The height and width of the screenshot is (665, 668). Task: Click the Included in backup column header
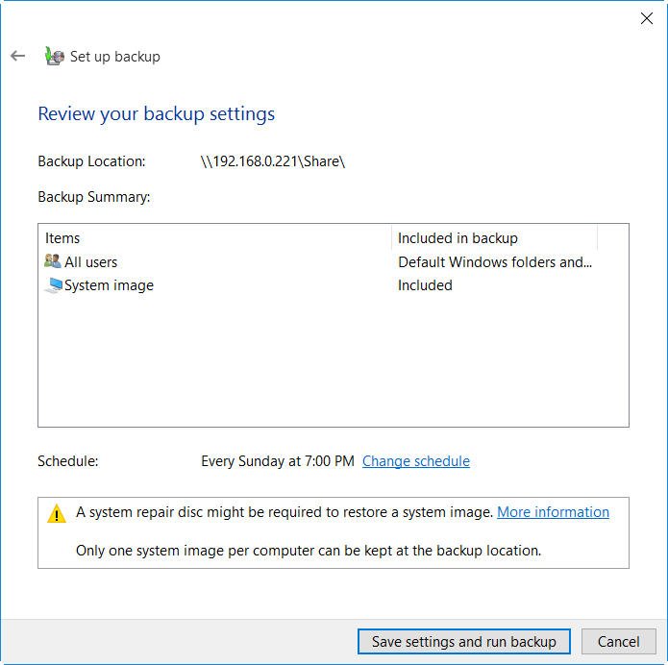(x=494, y=237)
